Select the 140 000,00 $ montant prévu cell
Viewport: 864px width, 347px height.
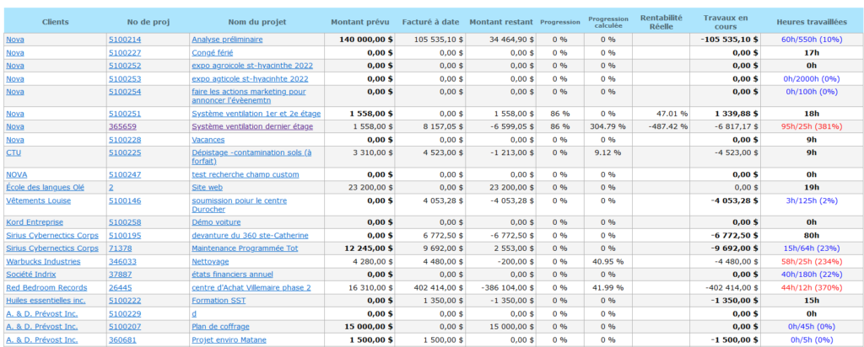[x=359, y=40]
